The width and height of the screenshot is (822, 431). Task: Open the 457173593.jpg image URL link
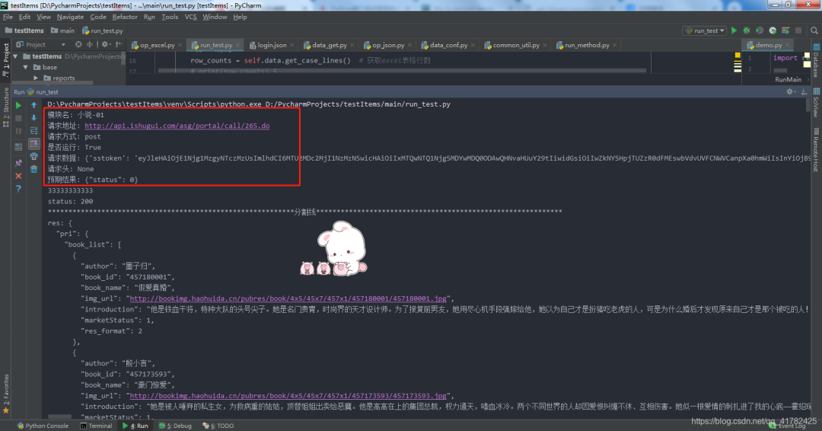pyautogui.click(x=288, y=396)
